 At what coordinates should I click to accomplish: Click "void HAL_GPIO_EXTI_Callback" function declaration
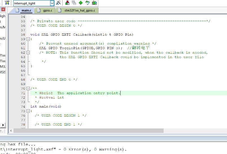(x=82, y=35)
